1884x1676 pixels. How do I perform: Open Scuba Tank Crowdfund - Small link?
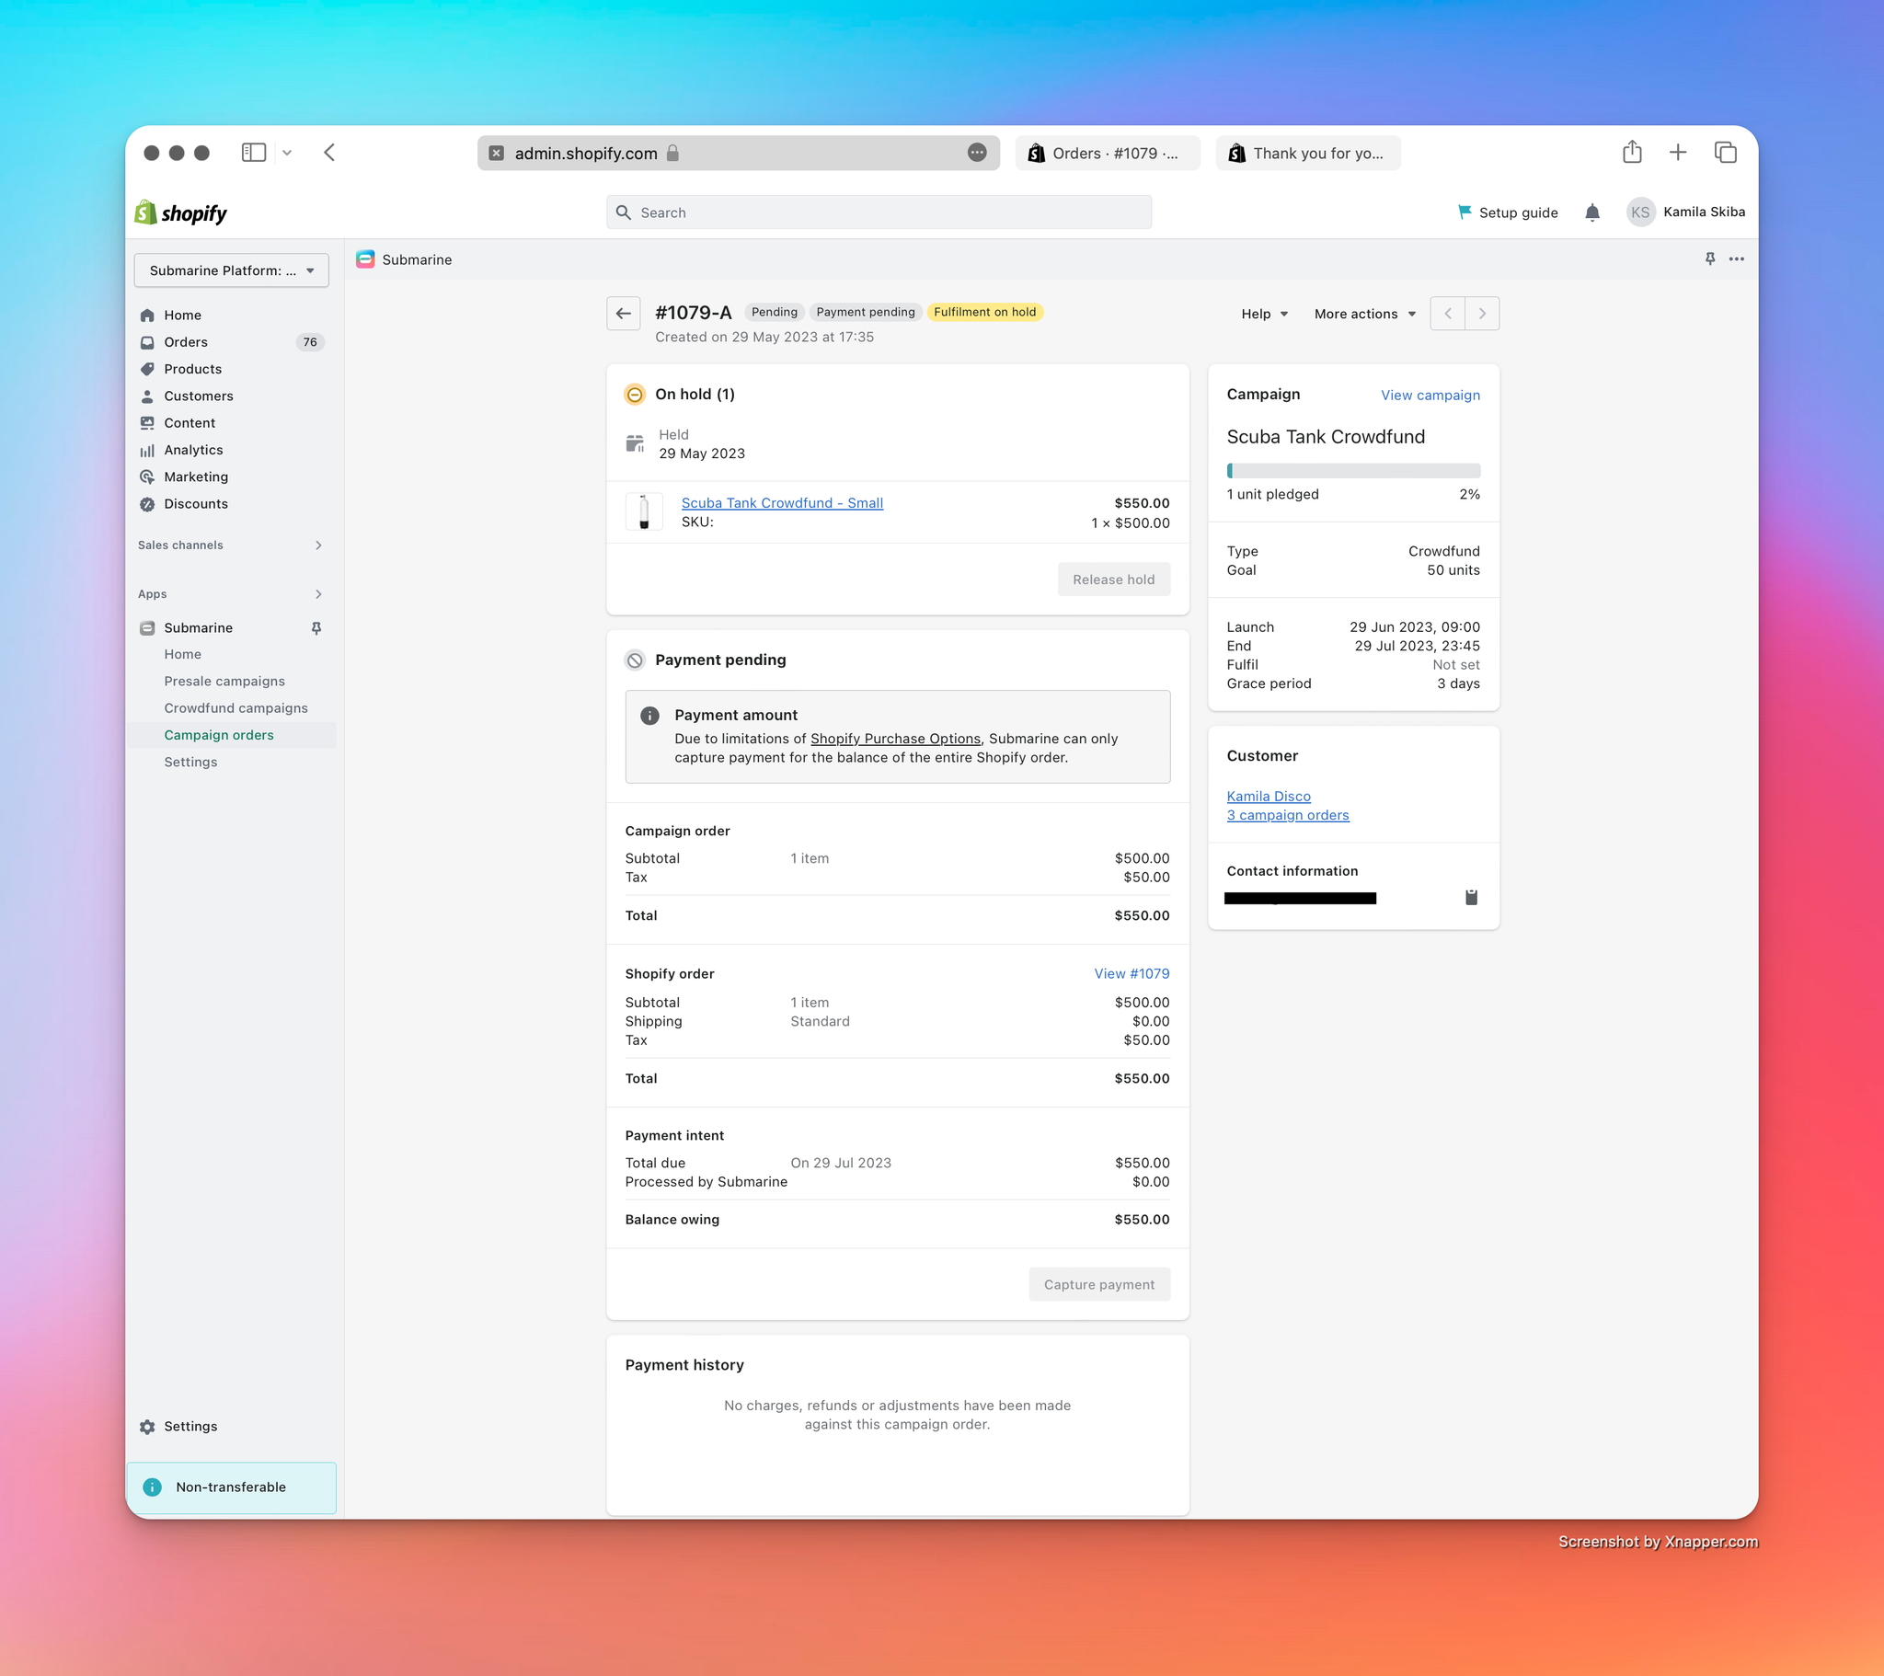click(x=782, y=502)
